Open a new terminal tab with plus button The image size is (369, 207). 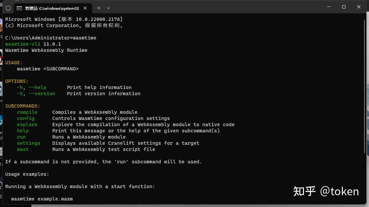pos(99,8)
